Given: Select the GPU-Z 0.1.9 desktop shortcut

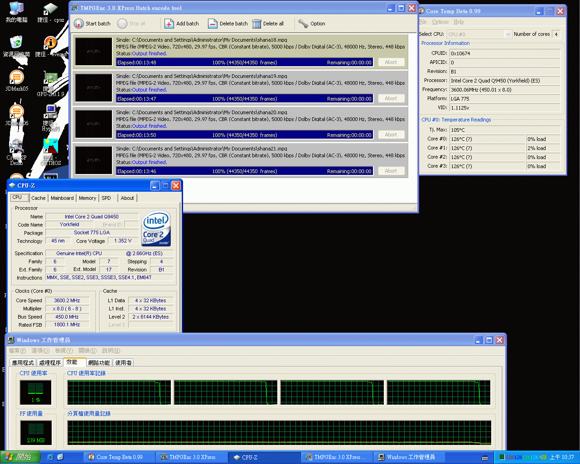Looking at the screenshot, I should coord(50,84).
